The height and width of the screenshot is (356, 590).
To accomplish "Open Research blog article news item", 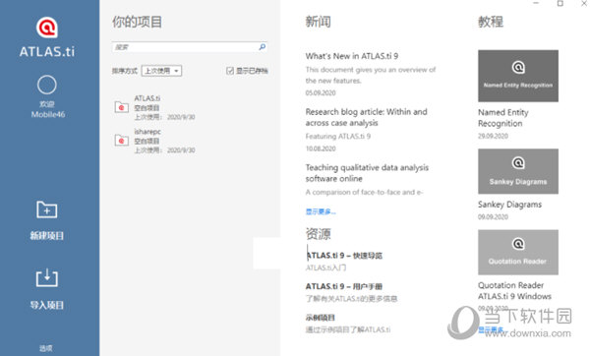I will coord(367,117).
